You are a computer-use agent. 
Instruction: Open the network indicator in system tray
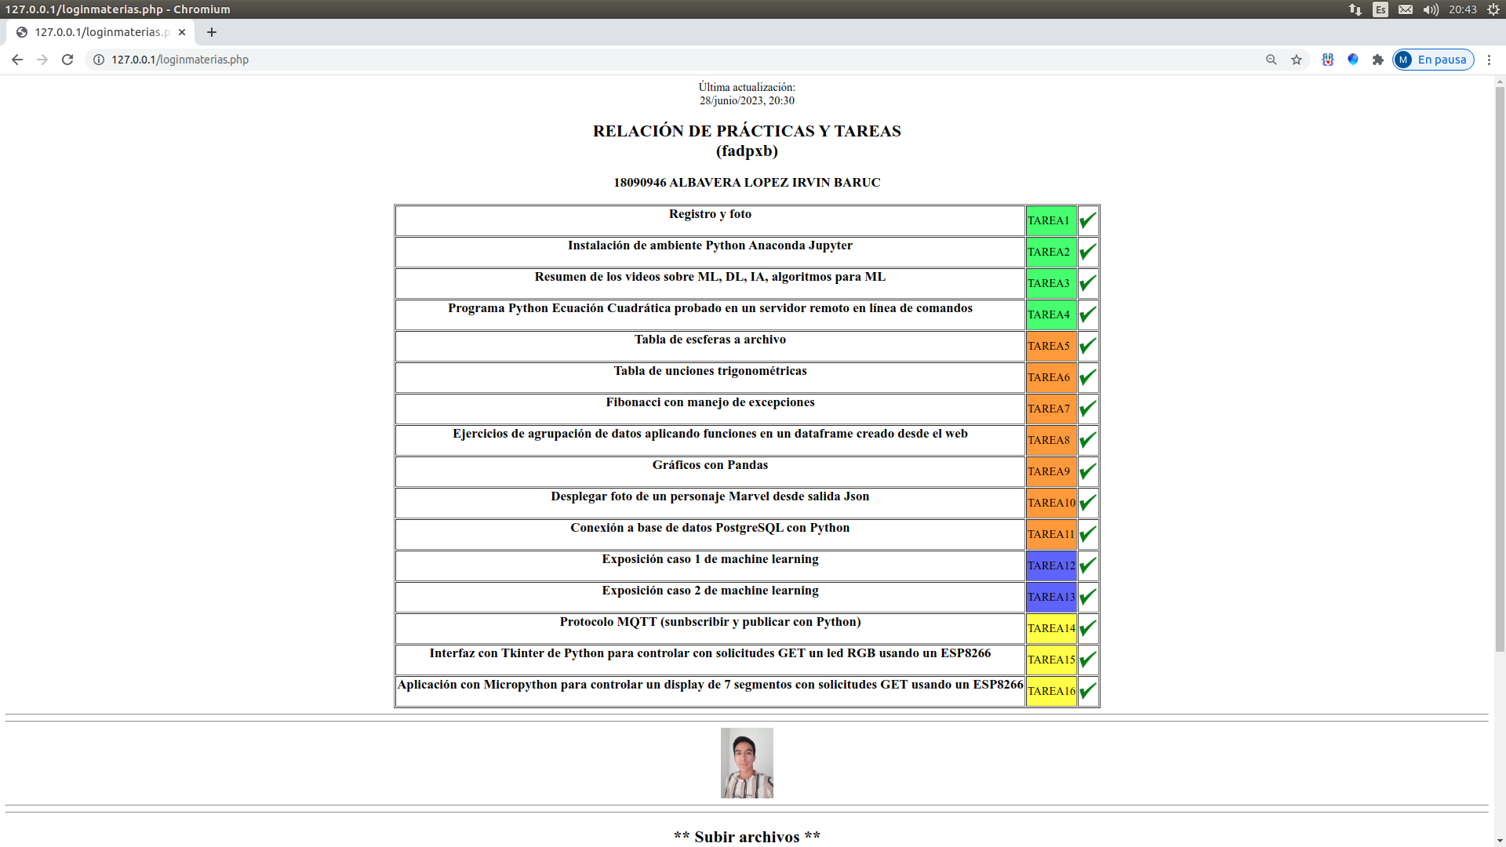click(x=1355, y=9)
